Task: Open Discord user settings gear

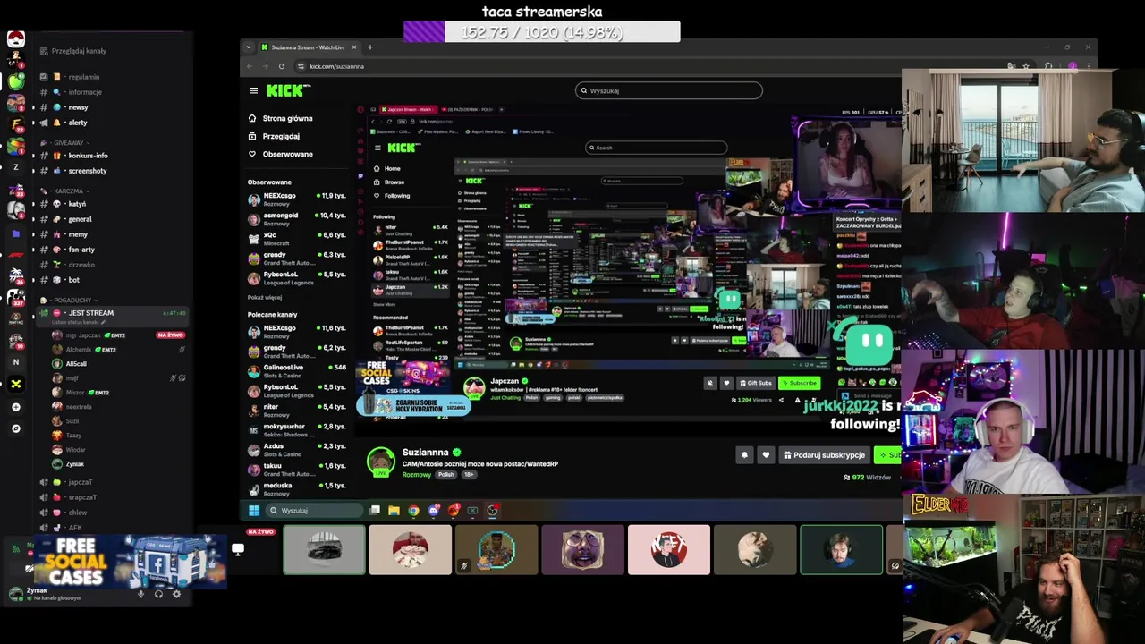Action: coord(176,594)
